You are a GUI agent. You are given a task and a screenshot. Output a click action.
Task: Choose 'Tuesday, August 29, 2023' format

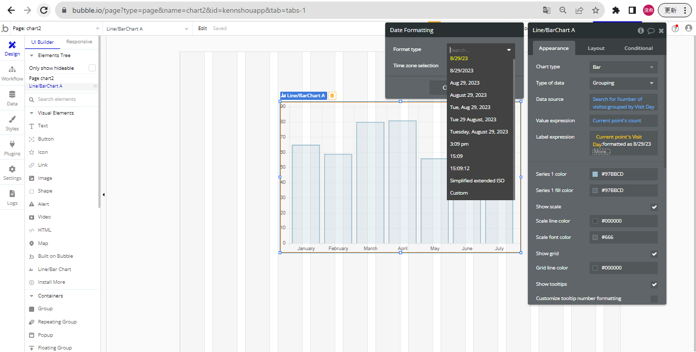click(480, 131)
